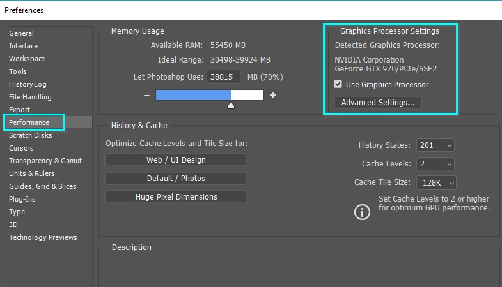Click the NVIDIA Corporation text
Image resolution: width=502 pixels, height=287 pixels.
pyautogui.click(x=369, y=60)
